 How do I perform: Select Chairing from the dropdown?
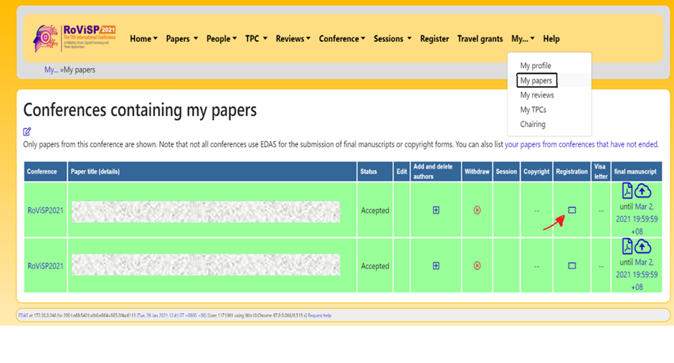coord(533,124)
